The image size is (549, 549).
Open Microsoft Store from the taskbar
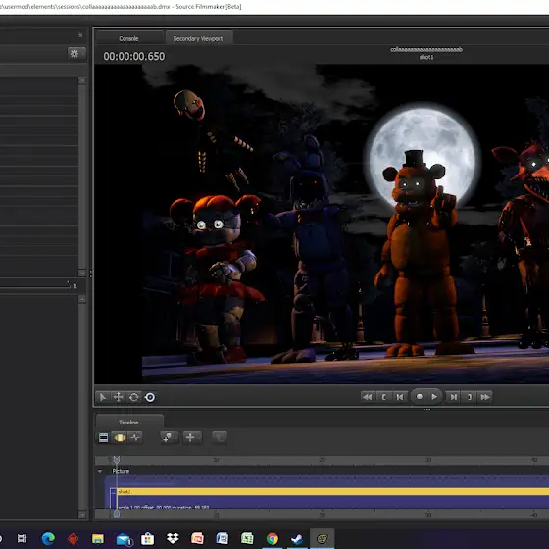click(x=147, y=538)
